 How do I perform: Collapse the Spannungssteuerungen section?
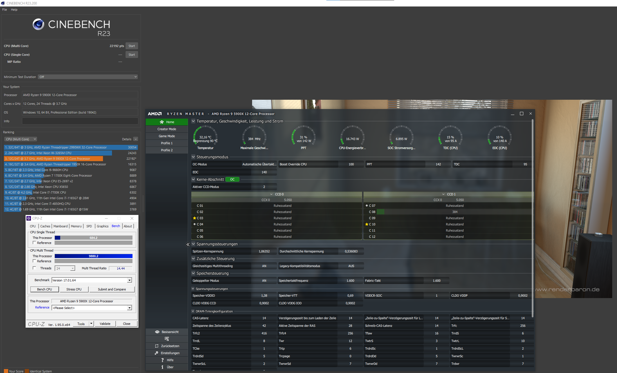(x=193, y=244)
